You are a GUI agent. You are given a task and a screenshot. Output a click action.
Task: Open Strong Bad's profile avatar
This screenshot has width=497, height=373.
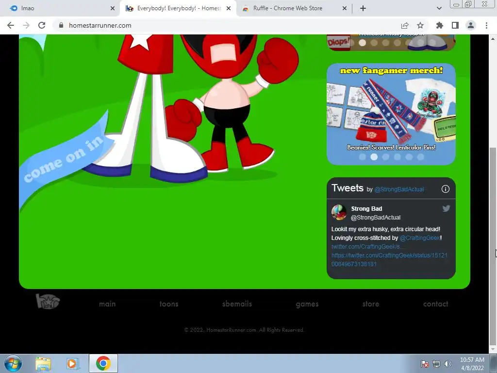pos(339,212)
